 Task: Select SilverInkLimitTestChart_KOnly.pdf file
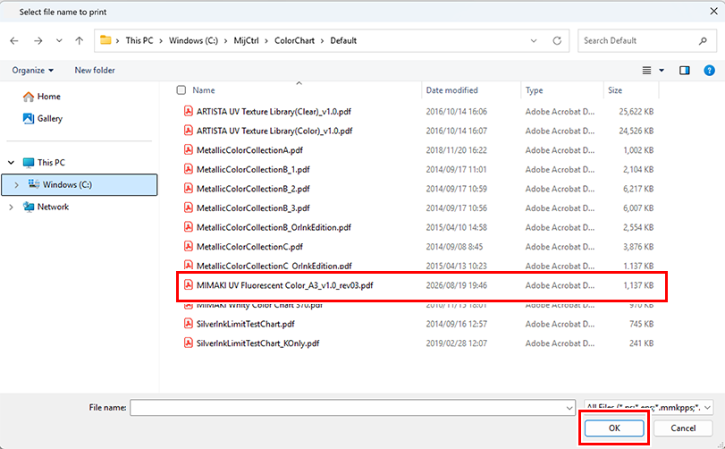click(x=258, y=343)
